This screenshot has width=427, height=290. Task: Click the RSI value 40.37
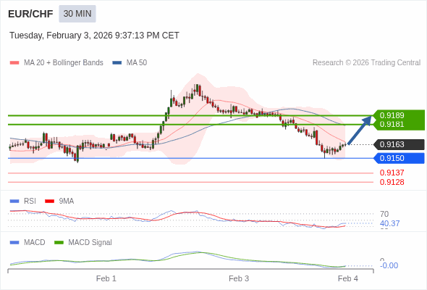(389, 223)
